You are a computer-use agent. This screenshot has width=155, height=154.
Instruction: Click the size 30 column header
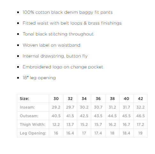(56, 99)
